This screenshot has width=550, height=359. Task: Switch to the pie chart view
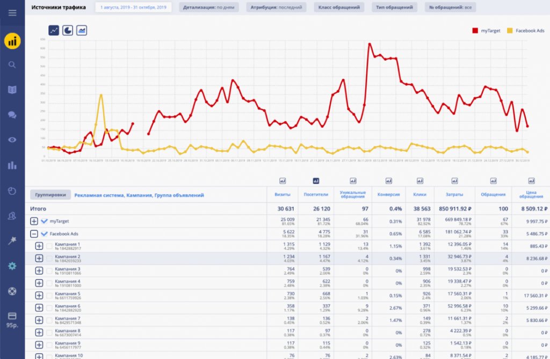68,31
